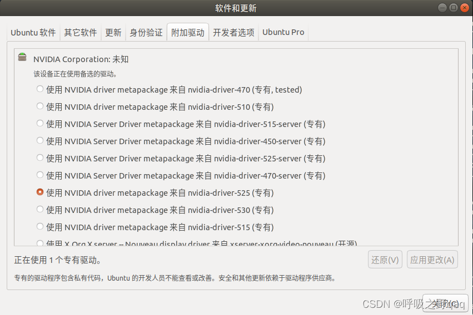Select nvidia-driver-470 (专有, tested) radio button
This screenshot has width=473, height=315.
[40, 89]
